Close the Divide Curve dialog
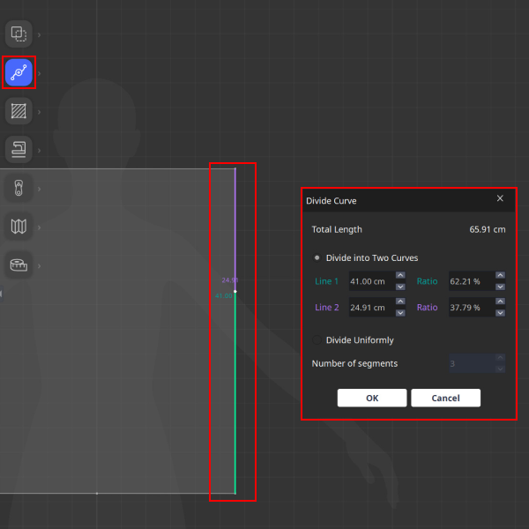Screen dimensions: 529x529 click(x=500, y=199)
